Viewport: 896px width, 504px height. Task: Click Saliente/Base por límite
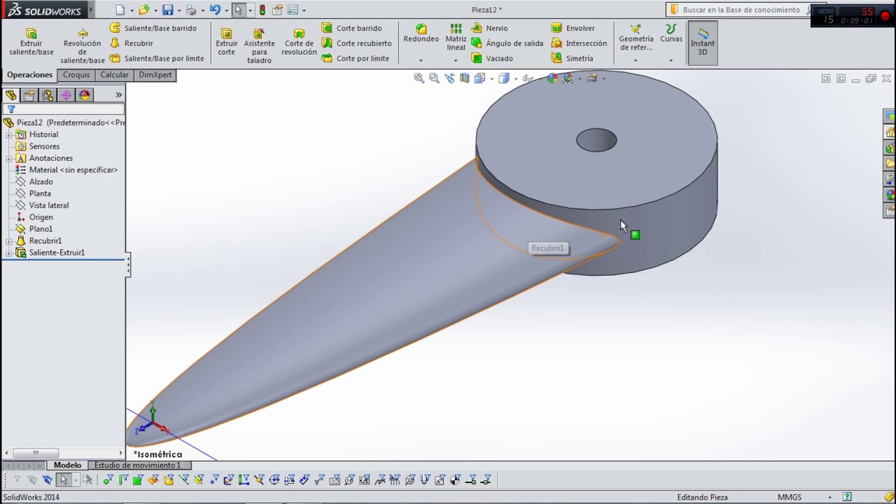[157, 58]
